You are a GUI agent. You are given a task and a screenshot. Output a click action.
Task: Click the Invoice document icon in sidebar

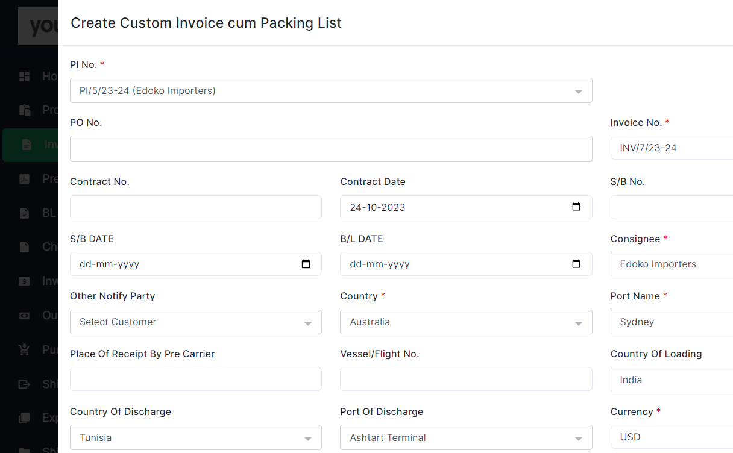coord(26,145)
